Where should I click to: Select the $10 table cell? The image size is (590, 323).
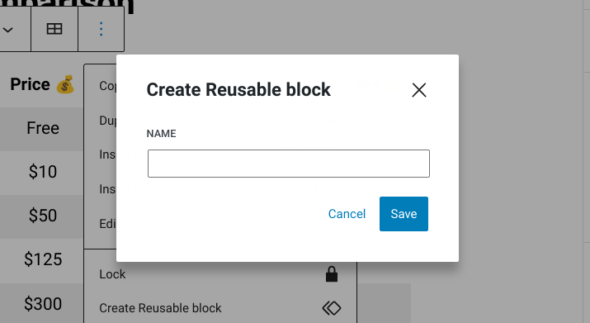[x=41, y=172]
